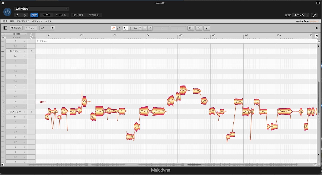Click the Transfer record button
The width and height of the screenshot is (322, 175).
[x=16, y=28]
